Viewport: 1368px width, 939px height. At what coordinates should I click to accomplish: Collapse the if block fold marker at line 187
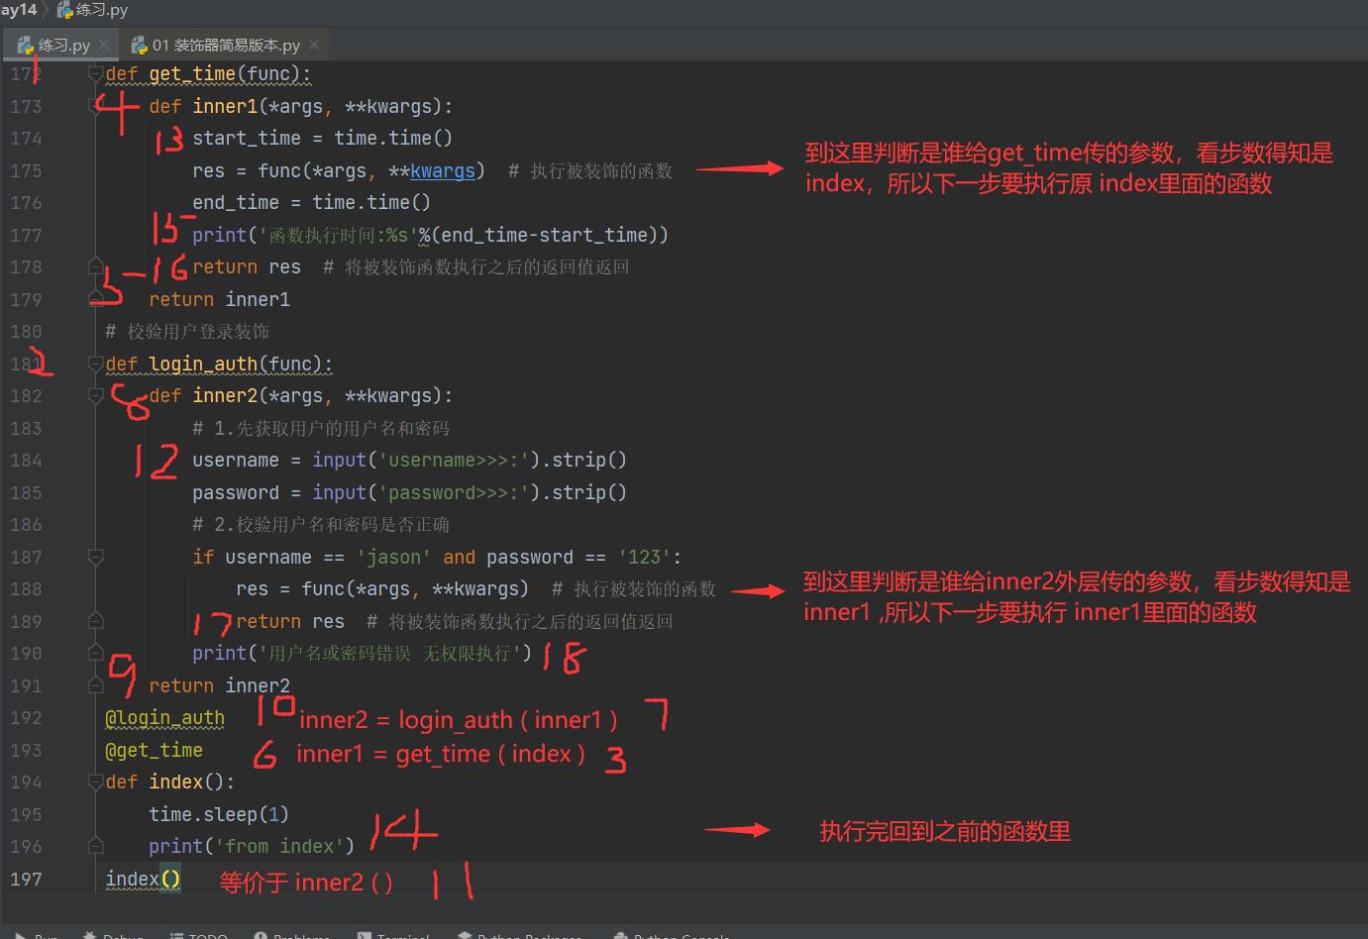point(95,557)
